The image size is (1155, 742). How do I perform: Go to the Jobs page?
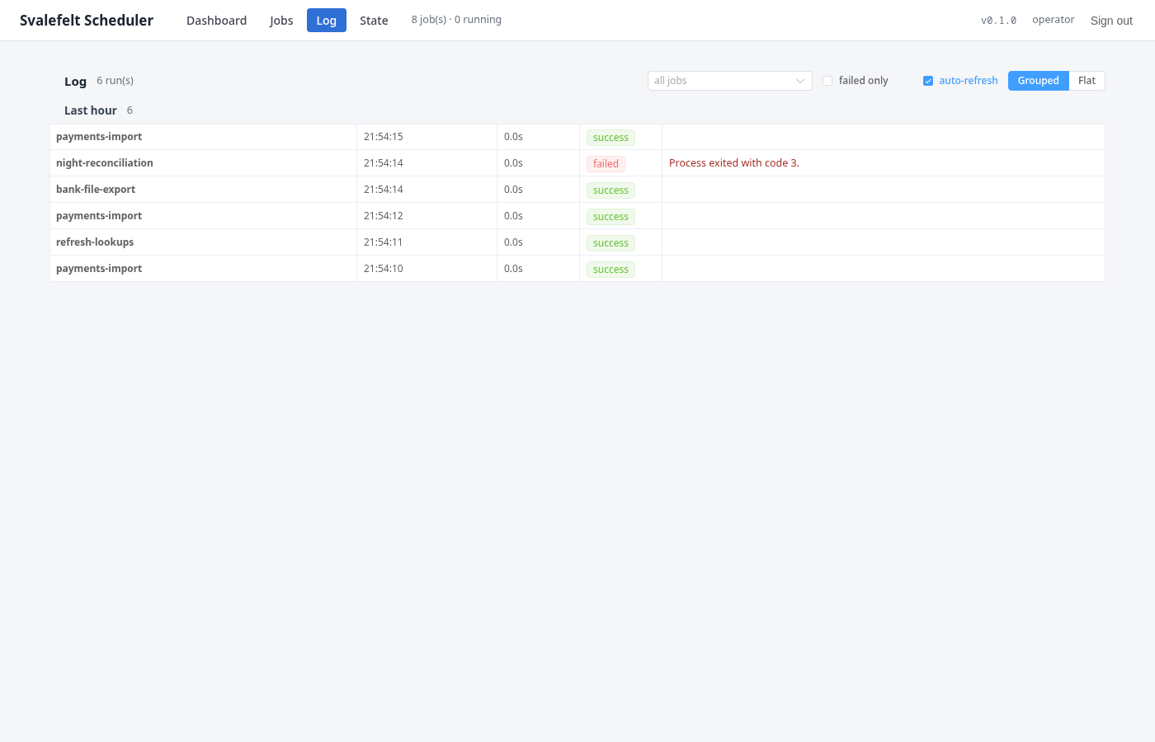click(x=281, y=21)
